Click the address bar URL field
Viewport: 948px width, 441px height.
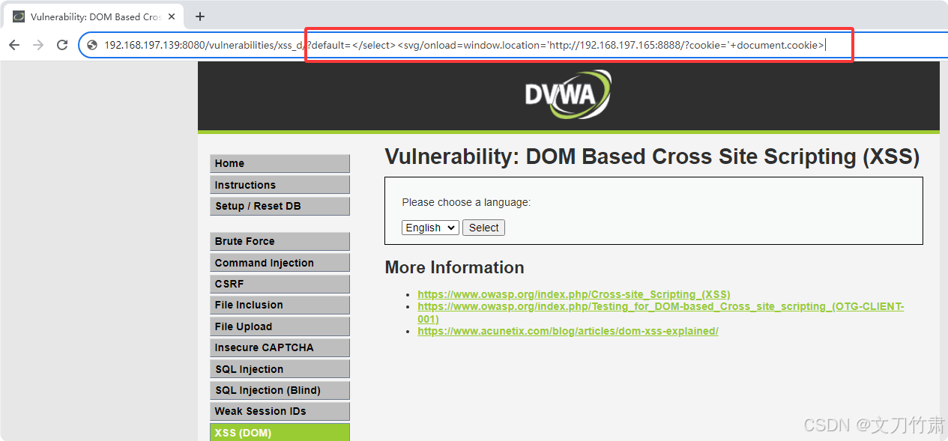pos(513,45)
